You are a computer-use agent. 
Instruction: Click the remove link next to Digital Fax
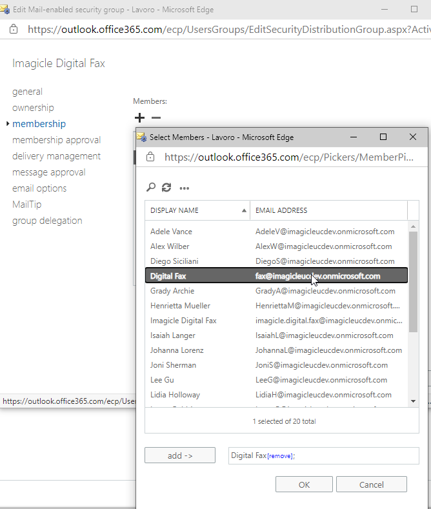280,456
